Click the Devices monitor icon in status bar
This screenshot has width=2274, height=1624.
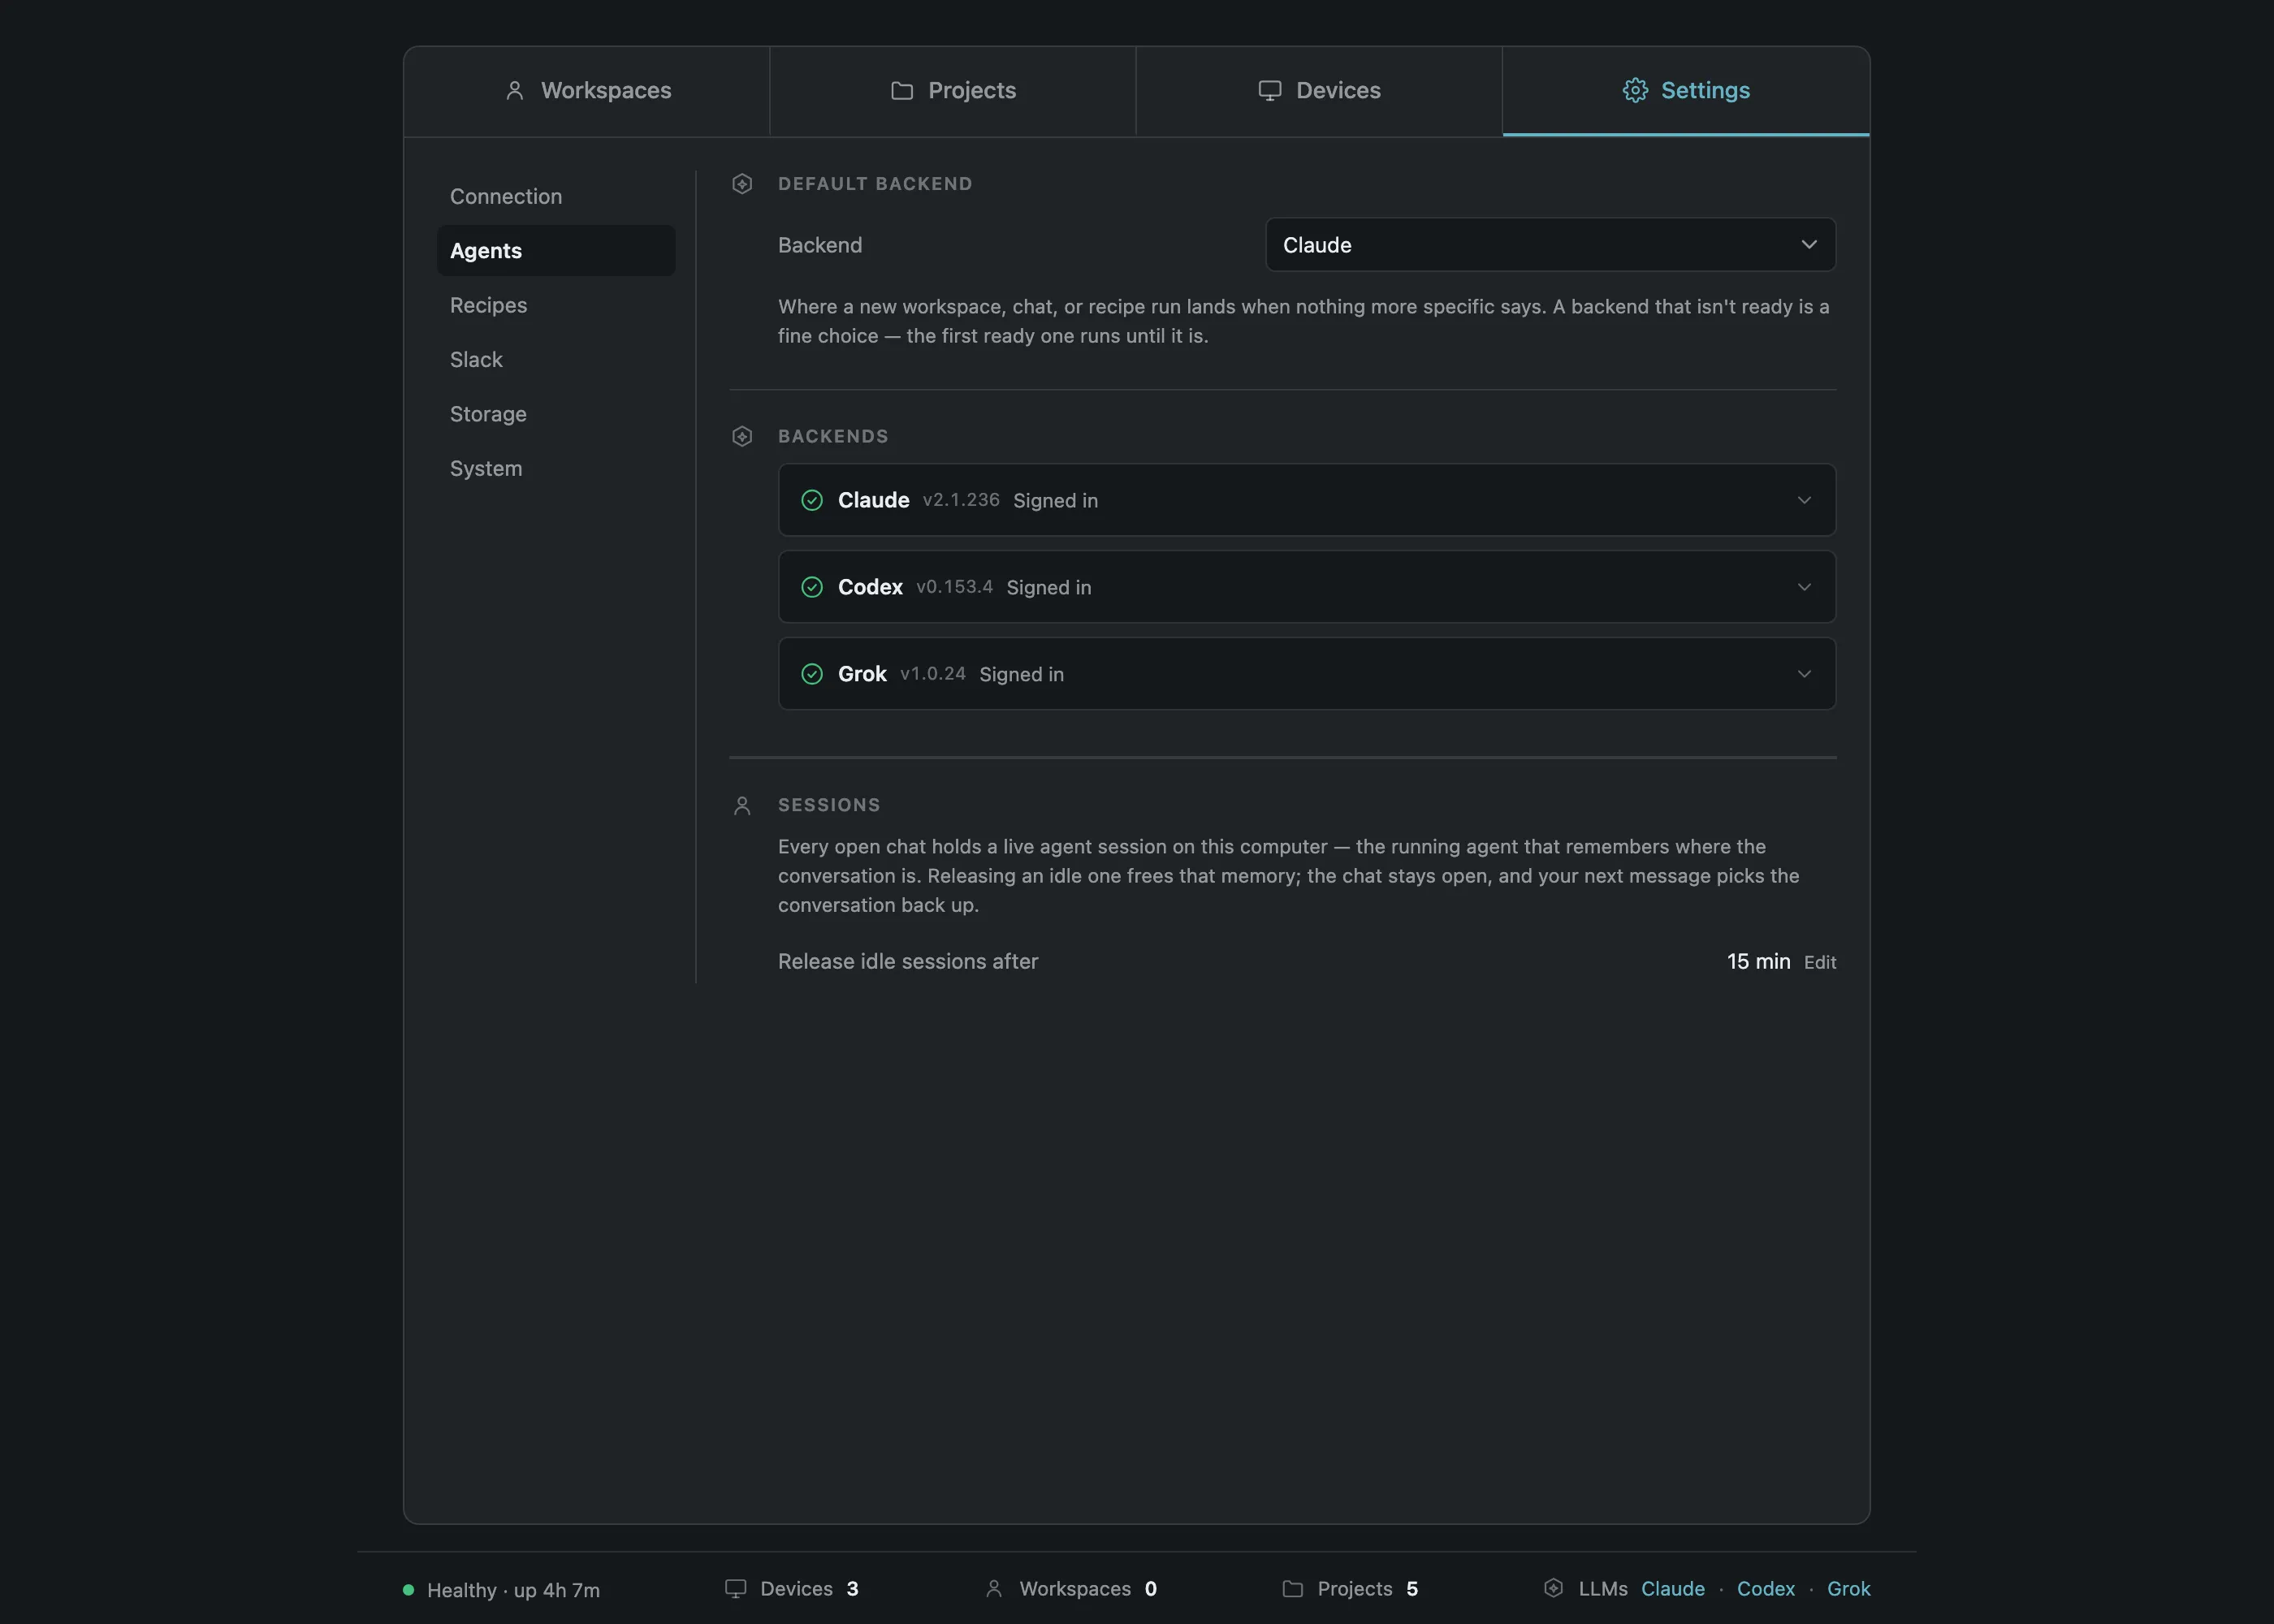736,1589
